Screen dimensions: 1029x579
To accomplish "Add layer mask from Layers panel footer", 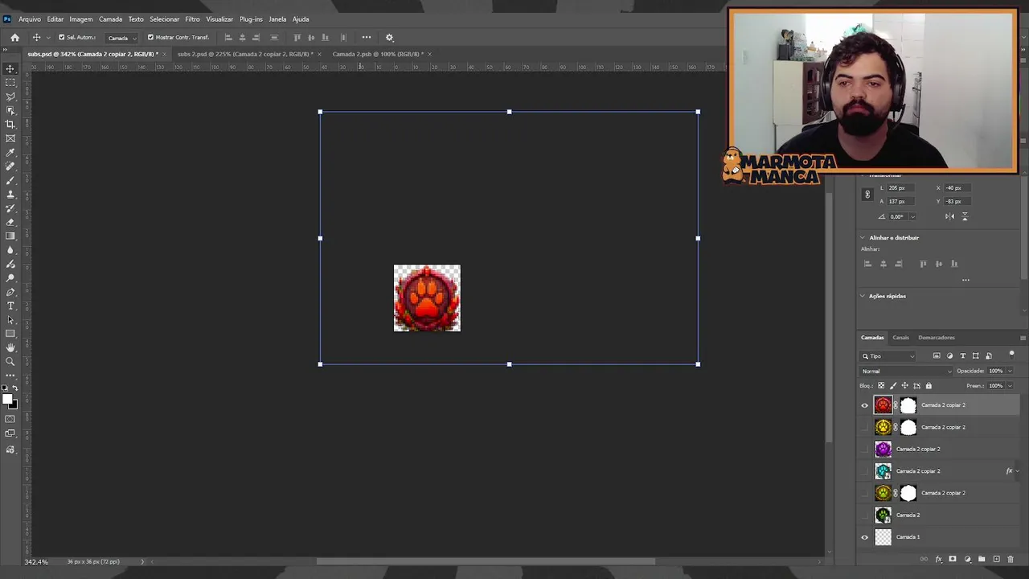I will (953, 559).
